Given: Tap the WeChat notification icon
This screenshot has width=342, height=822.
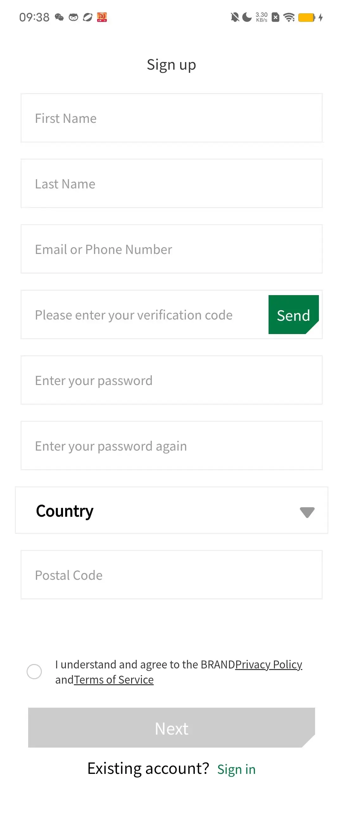Looking at the screenshot, I should [x=59, y=17].
